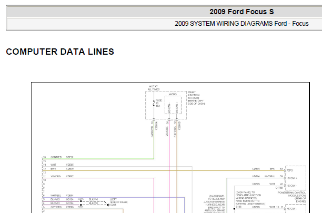
Task: Click 'GRY/ORG' label at pin 3
Action: coord(56,207)
